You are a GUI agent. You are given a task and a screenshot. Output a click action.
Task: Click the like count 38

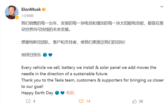click(x=141, y=101)
